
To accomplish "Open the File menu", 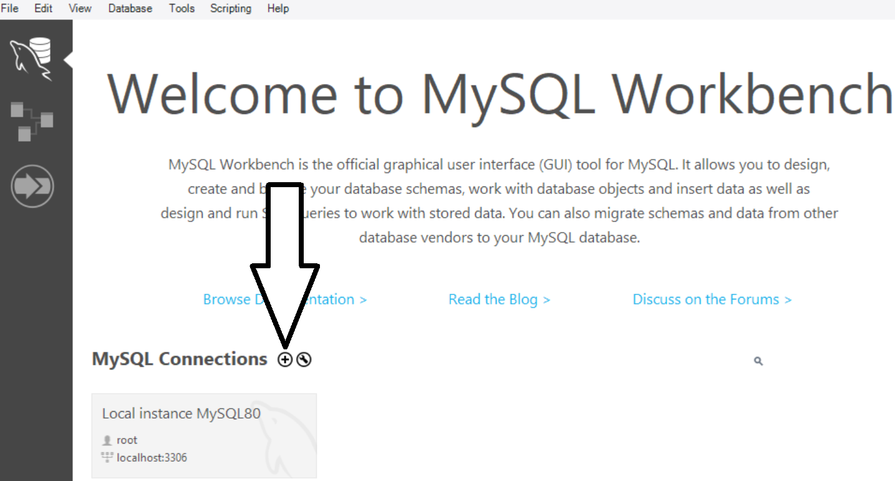I will (x=10, y=9).
